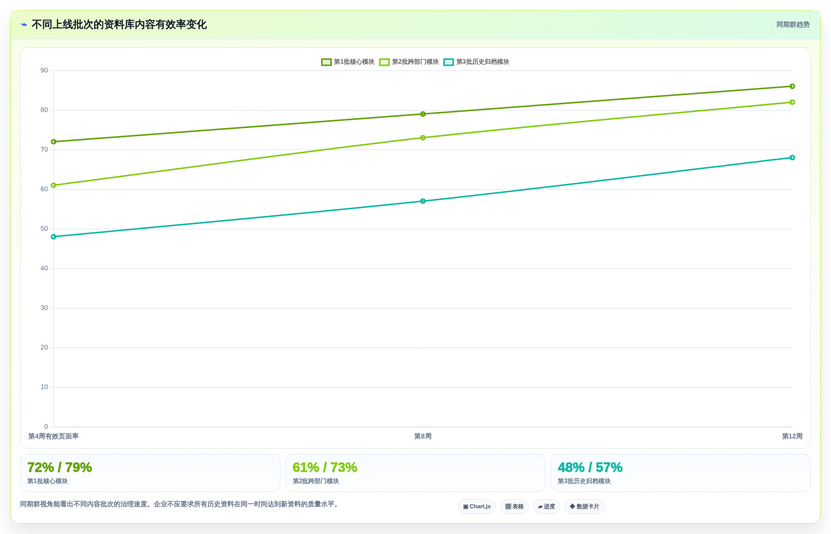Click the 第1批核心模块 legend label

(x=354, y=62)
